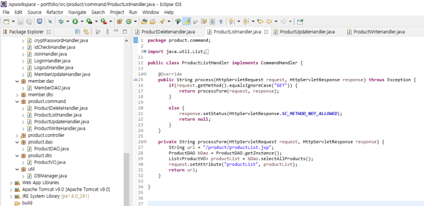Toggle Word Wrap toolbar icon

click(204, 21)
